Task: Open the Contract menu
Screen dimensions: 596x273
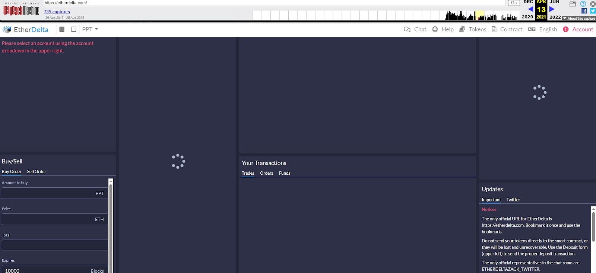Action: pos(511,29)
